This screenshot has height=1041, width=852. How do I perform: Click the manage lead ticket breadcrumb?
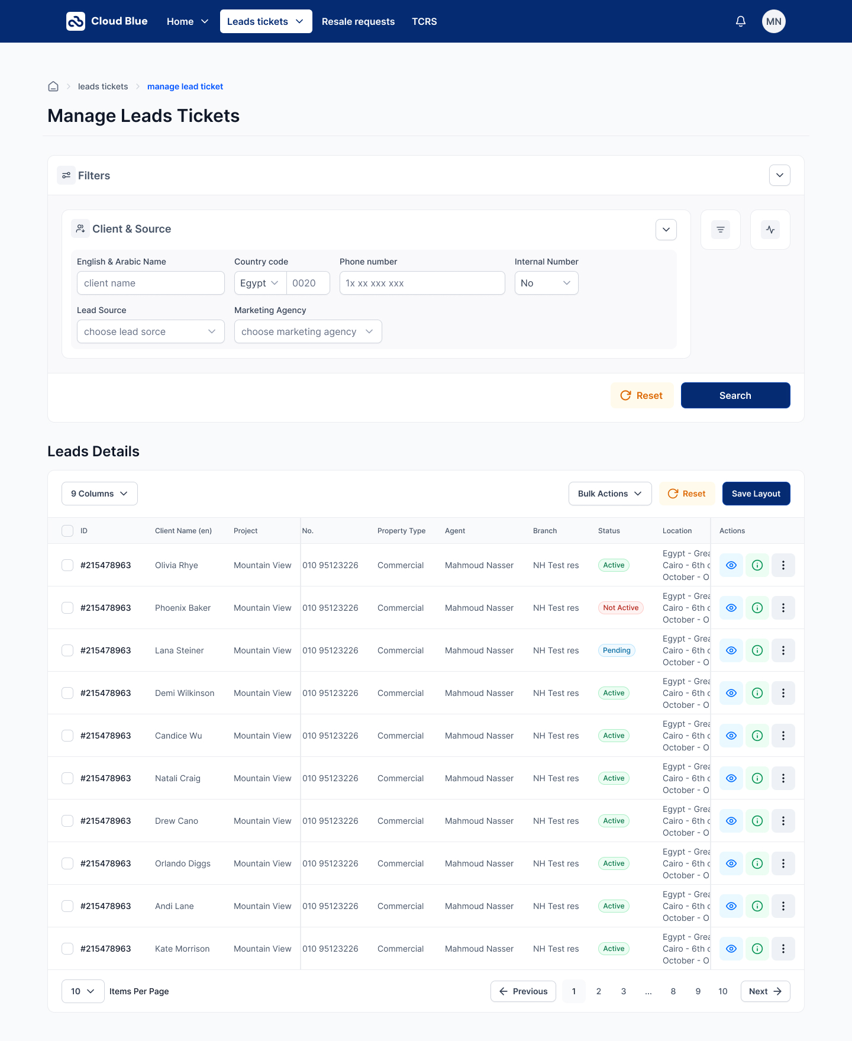185,86
